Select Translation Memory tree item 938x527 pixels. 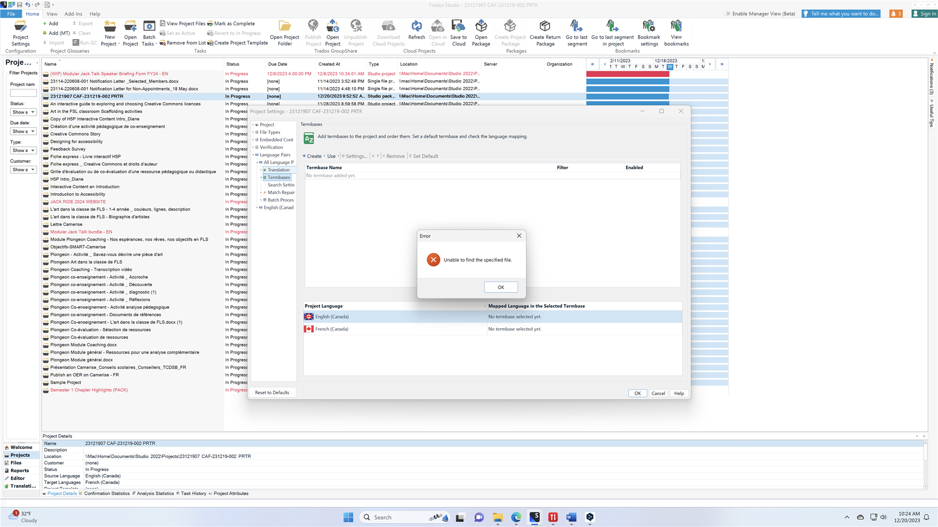tap(279, 170)
